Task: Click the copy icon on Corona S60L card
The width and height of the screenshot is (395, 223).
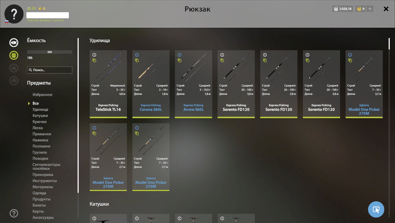Action: [137, 60]
